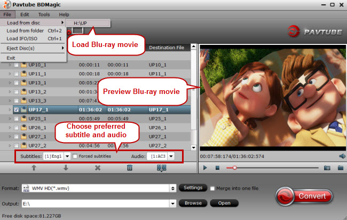Viewport: 347px width, 220px height.
Task: Open Eject Disc(s) submenu
Action: (33, 48)
